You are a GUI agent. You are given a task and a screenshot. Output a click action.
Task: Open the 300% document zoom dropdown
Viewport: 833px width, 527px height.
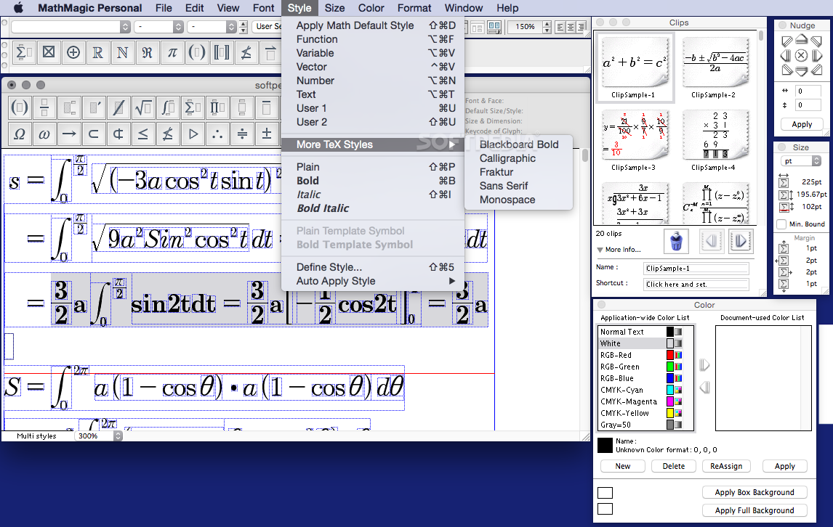[99, 436]
